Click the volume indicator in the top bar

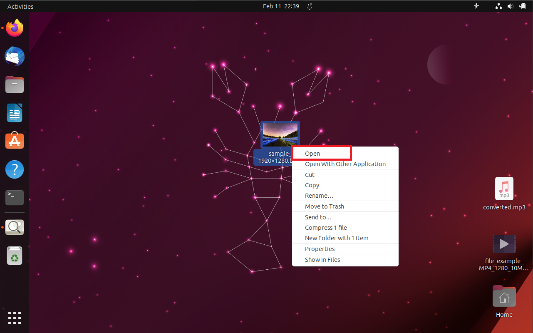(511, 6)
